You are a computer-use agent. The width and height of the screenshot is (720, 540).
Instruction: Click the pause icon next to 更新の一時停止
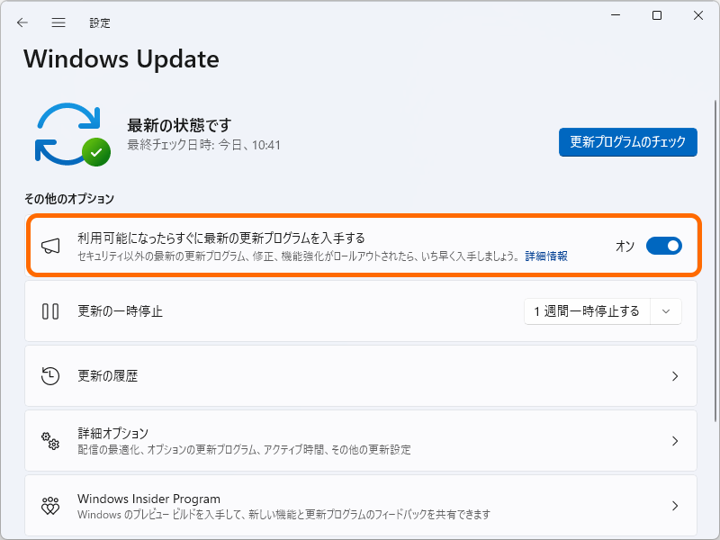tap(51, 311)
